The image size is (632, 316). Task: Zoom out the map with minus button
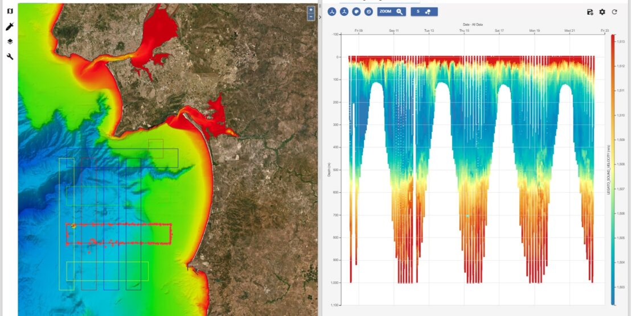pos(311,17)
